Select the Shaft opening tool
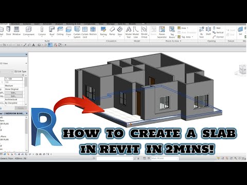247x185 pixels. [208, 31]
